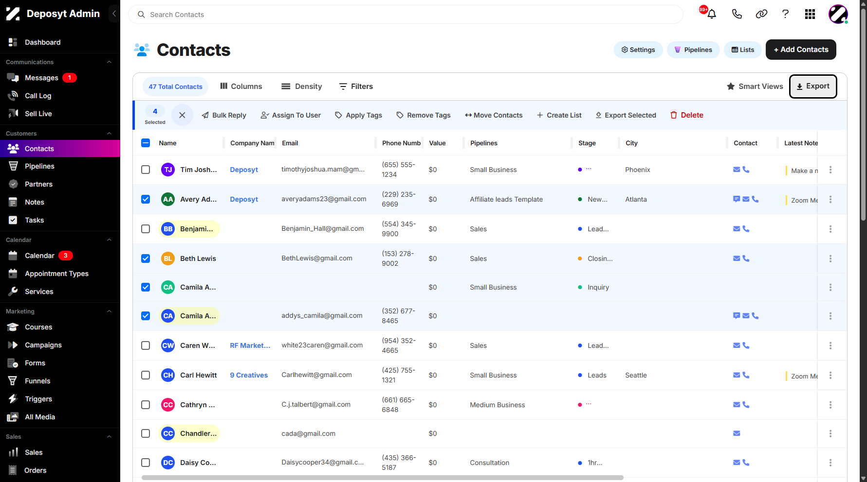Toggle the select-all header checkbox
Viewport: 867px width, 482px height.
pos(146,143)
